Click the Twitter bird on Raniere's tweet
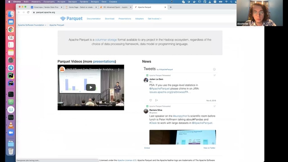This screenshot has width=288, height=162. (x=214, y=106)
